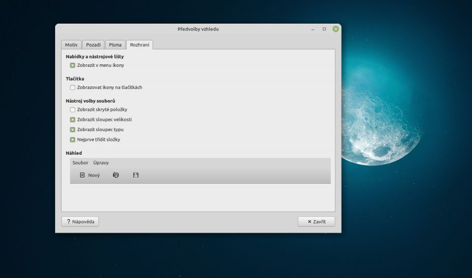Click the Nápověda help button

(80, 222)
